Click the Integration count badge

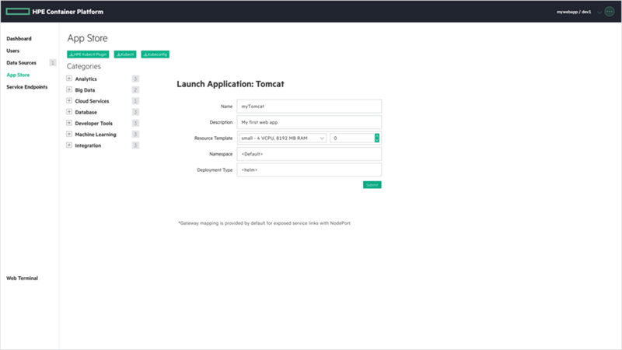pos(135,145)
